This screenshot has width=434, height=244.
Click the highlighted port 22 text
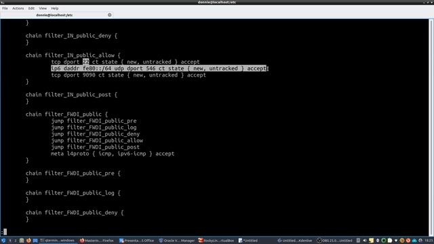[86, 62]
